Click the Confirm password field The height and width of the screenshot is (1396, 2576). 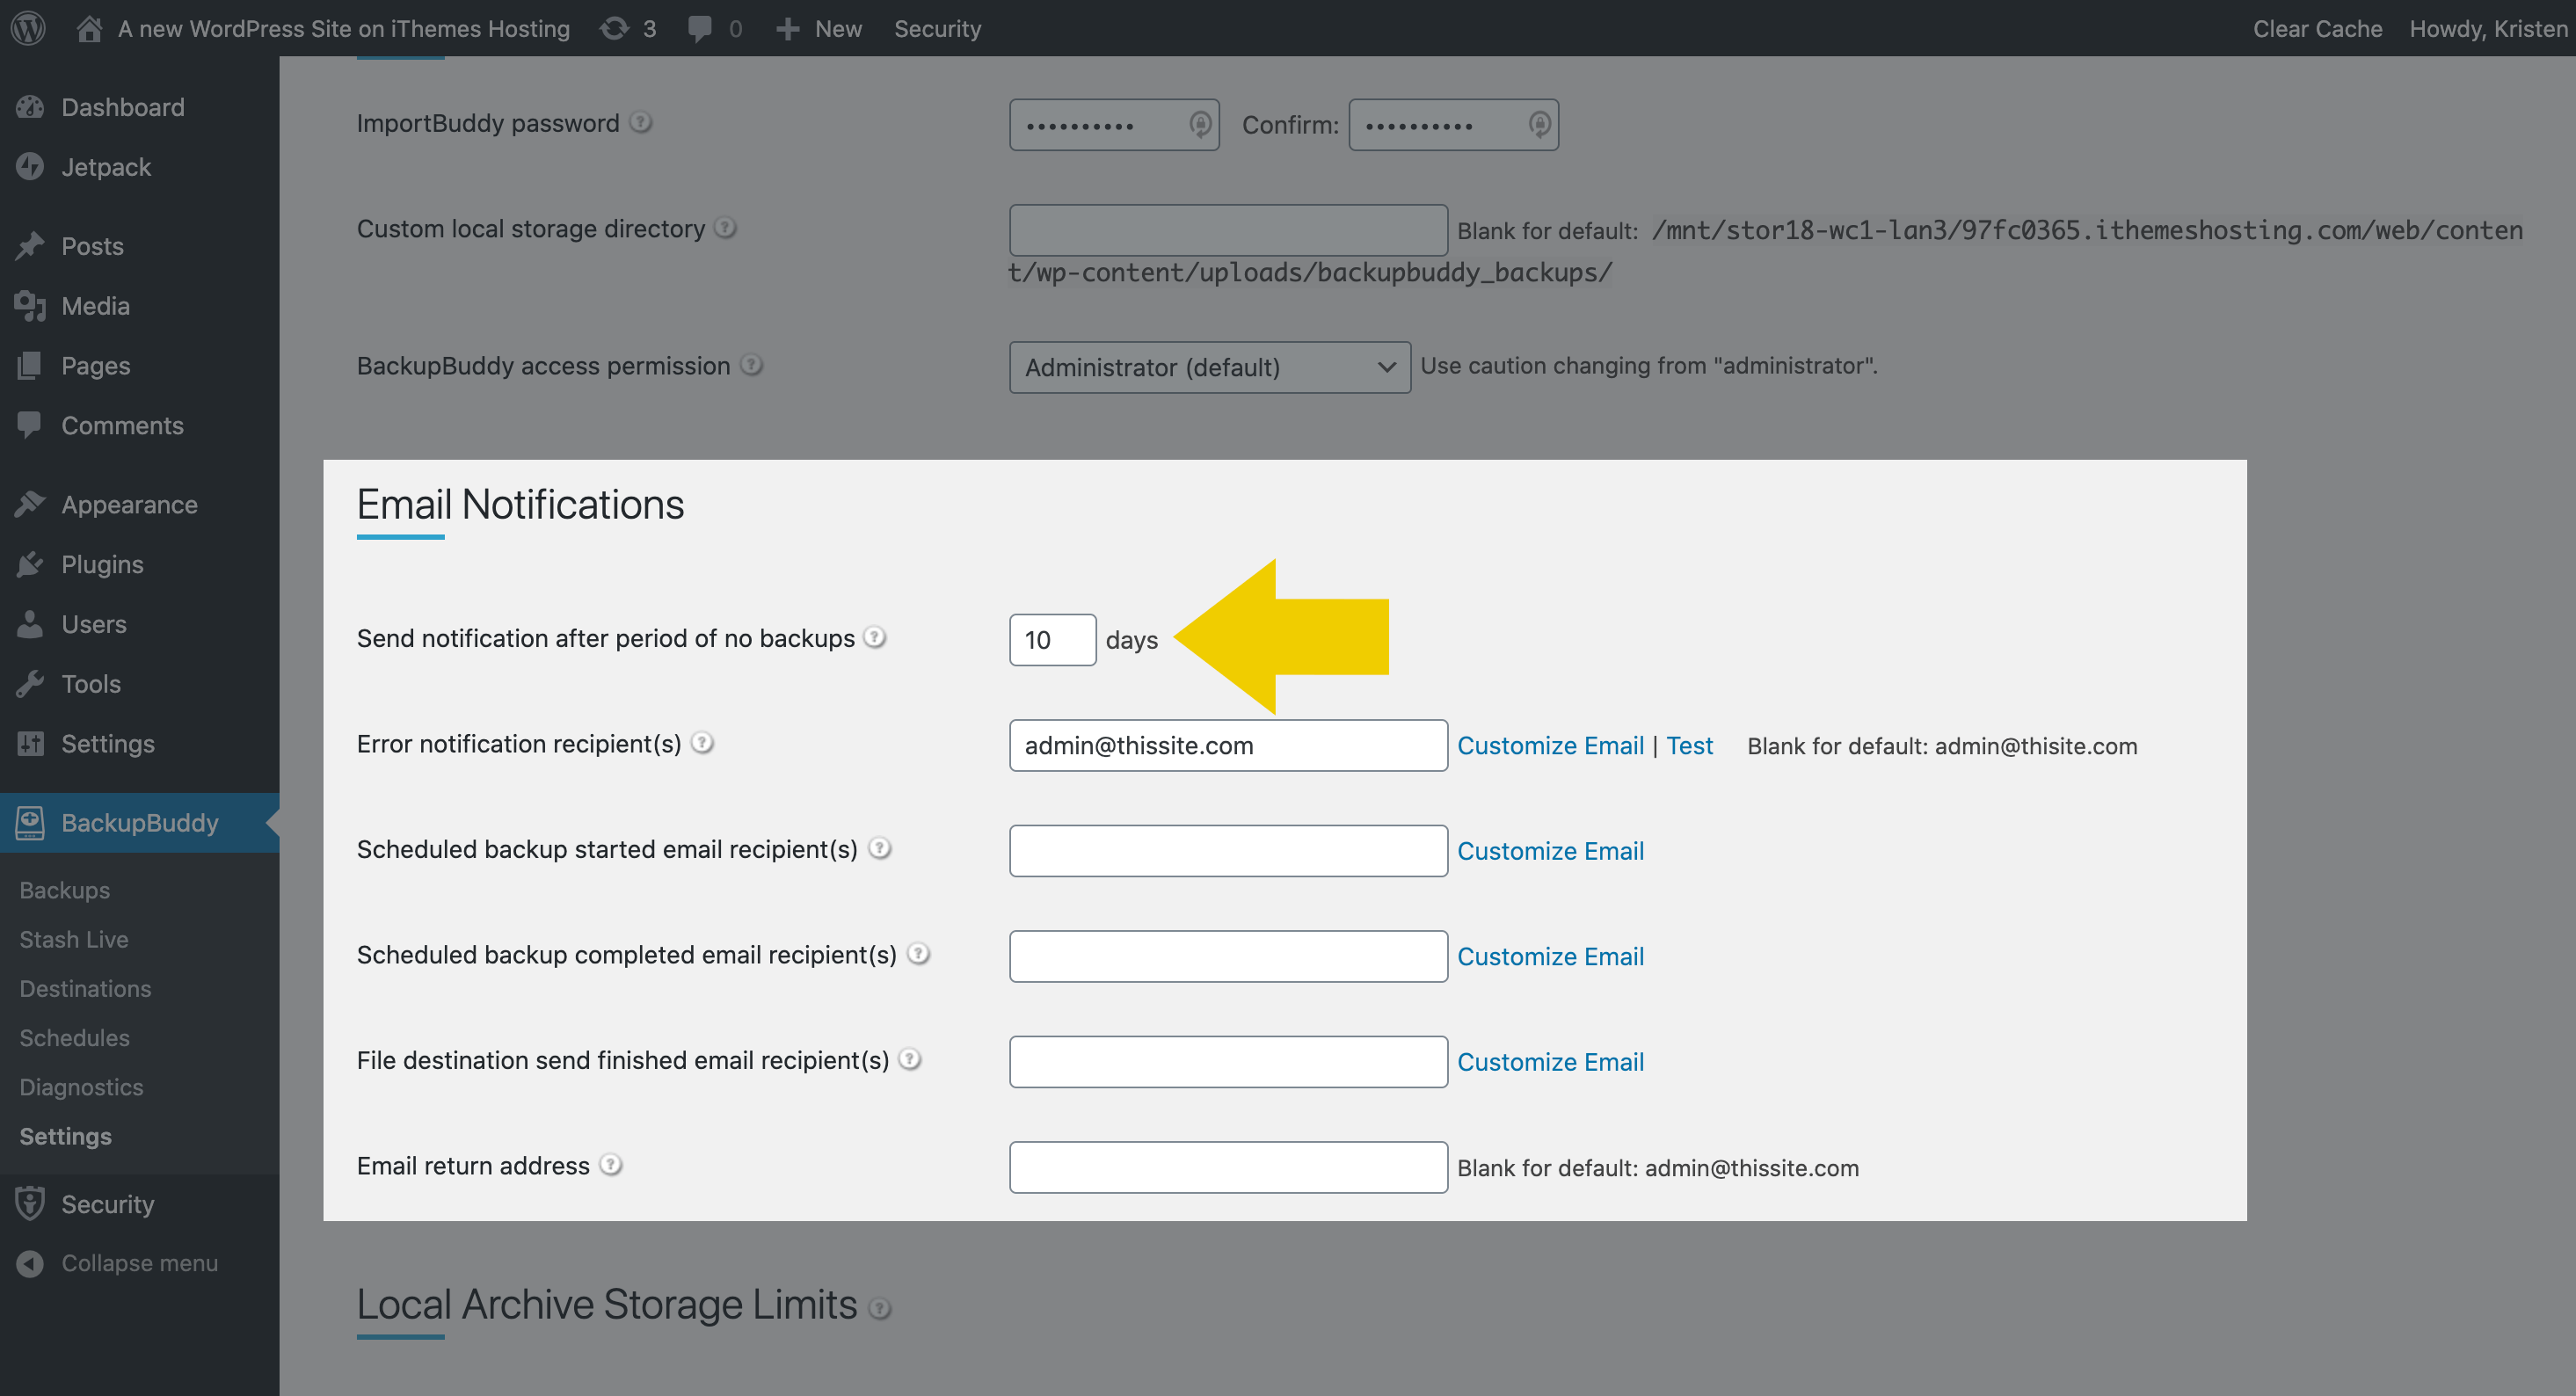[1453, 125]
